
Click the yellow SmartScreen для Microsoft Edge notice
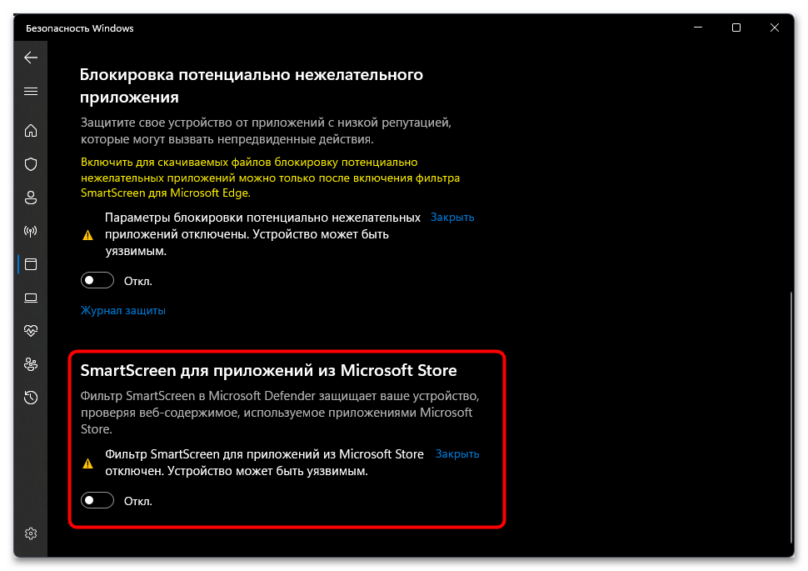(x=270, y=178)
